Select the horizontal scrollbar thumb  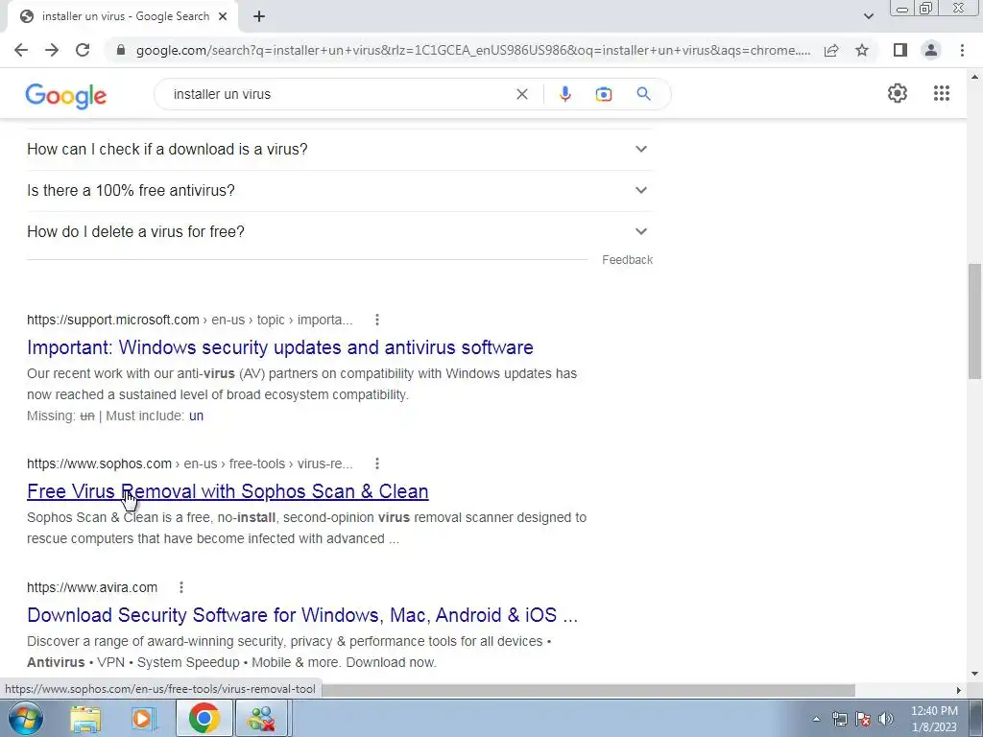pyautogui.click(x=588, y=690)
